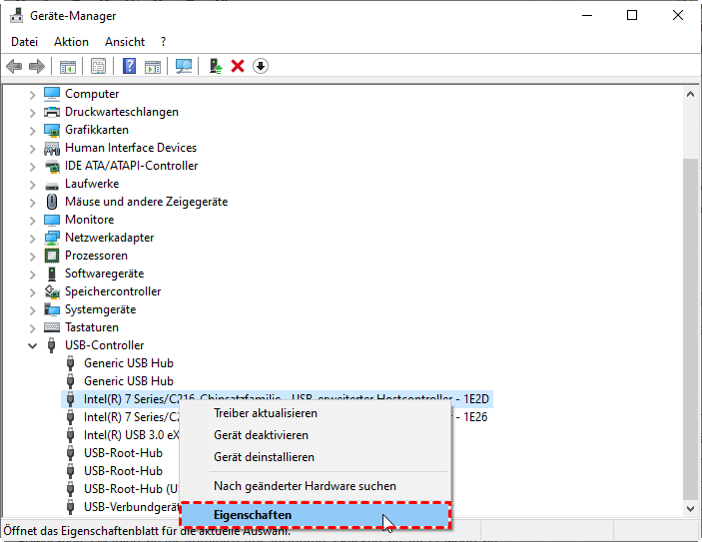Viewport: 702px width, 542px height.
Task: Select the USB-Verbundgerät entry
Action: [131, 507]
